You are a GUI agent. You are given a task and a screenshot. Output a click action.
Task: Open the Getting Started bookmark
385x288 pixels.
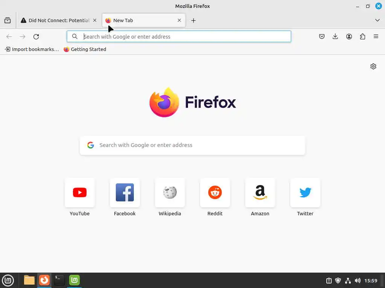pyautogui.click(x=85, y=49)
